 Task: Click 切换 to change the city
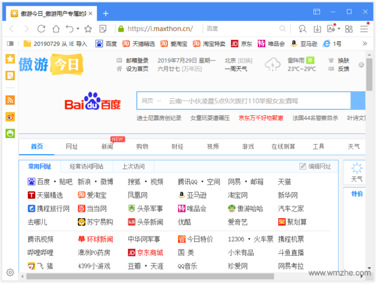(x=245, y=61)
